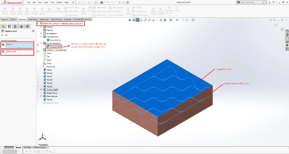The width and height of the screenshot is (289, 154).
Task: Open the Insert menu
Action: (46, 2)
